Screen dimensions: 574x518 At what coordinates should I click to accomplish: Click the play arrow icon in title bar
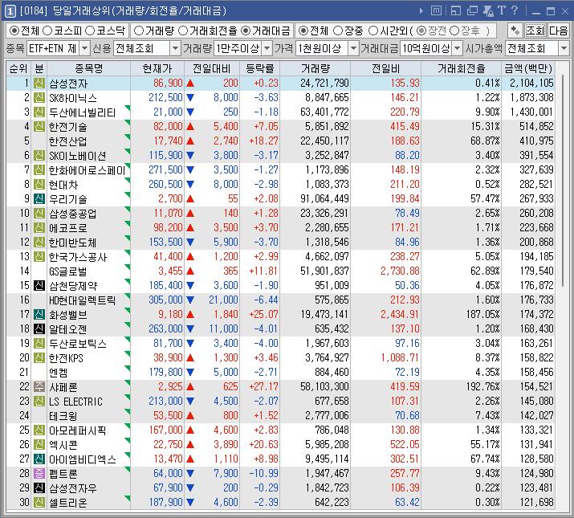421,11
